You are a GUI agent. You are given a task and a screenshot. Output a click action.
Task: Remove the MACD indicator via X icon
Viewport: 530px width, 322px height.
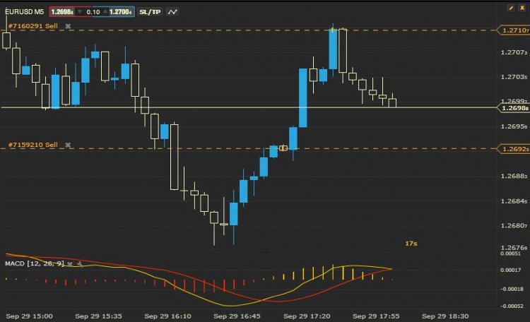pos(70,264)
